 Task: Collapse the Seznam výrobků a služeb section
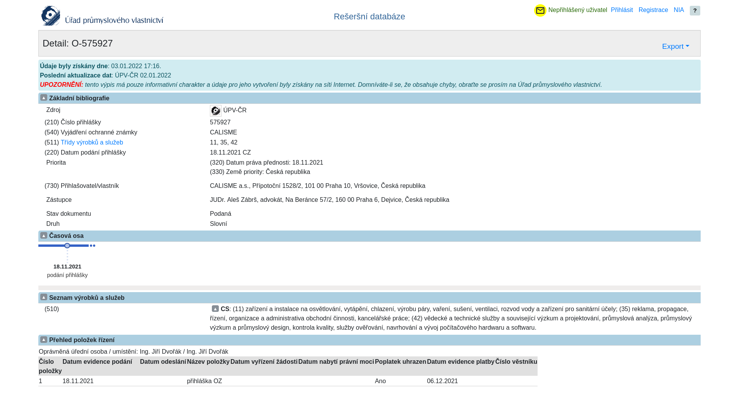tap(44, 297)
